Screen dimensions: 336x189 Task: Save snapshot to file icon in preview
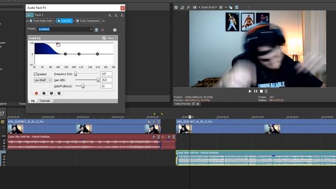coord(237,7)
